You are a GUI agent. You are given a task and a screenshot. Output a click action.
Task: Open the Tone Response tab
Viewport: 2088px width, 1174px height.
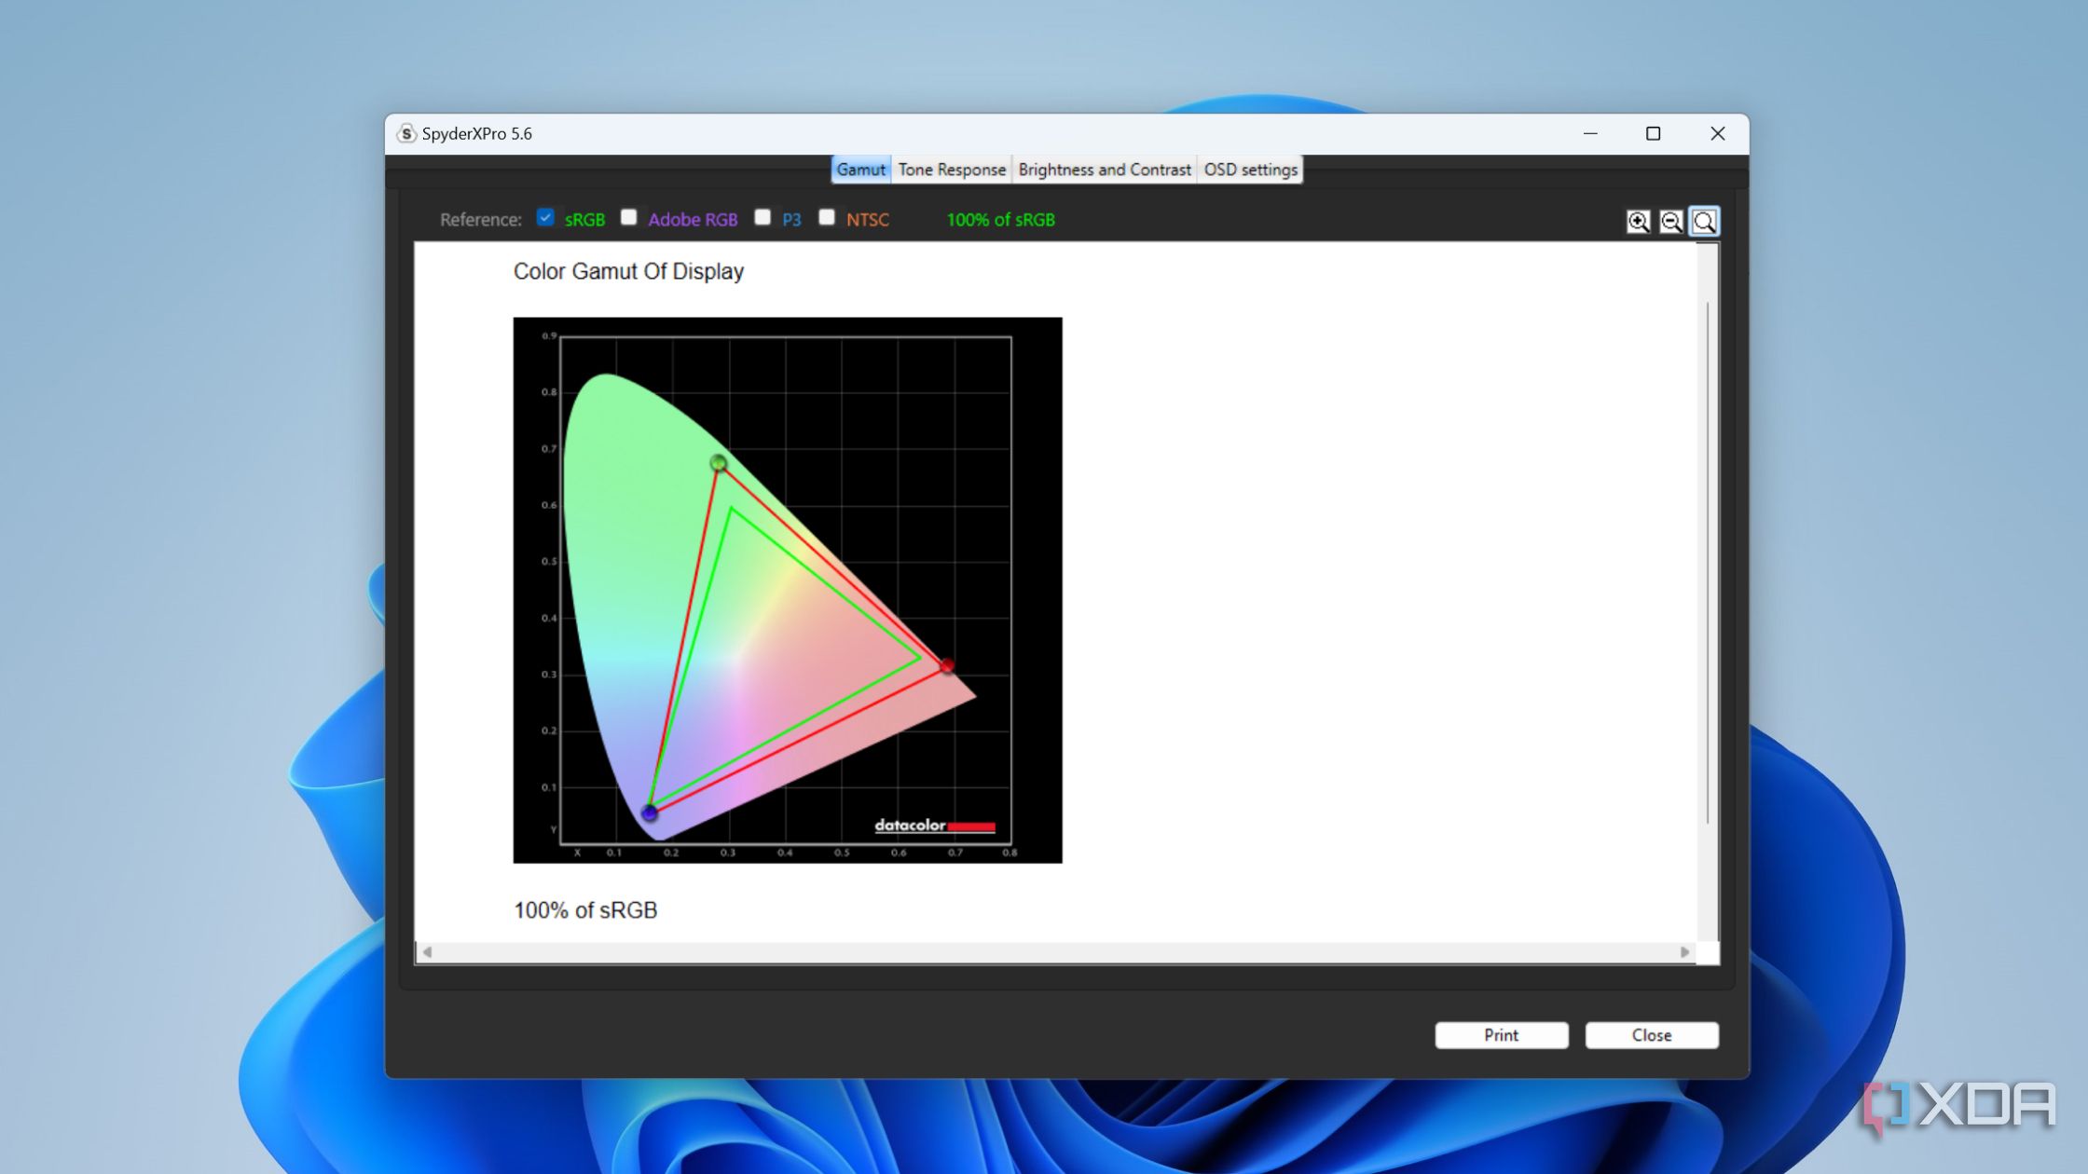pos(952,170)
